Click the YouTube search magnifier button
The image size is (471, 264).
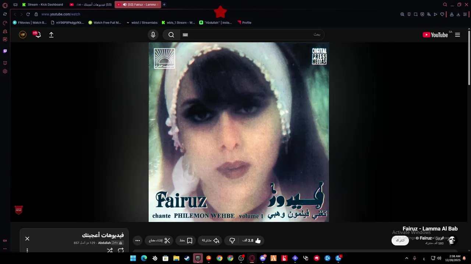[x=171, y=35]
